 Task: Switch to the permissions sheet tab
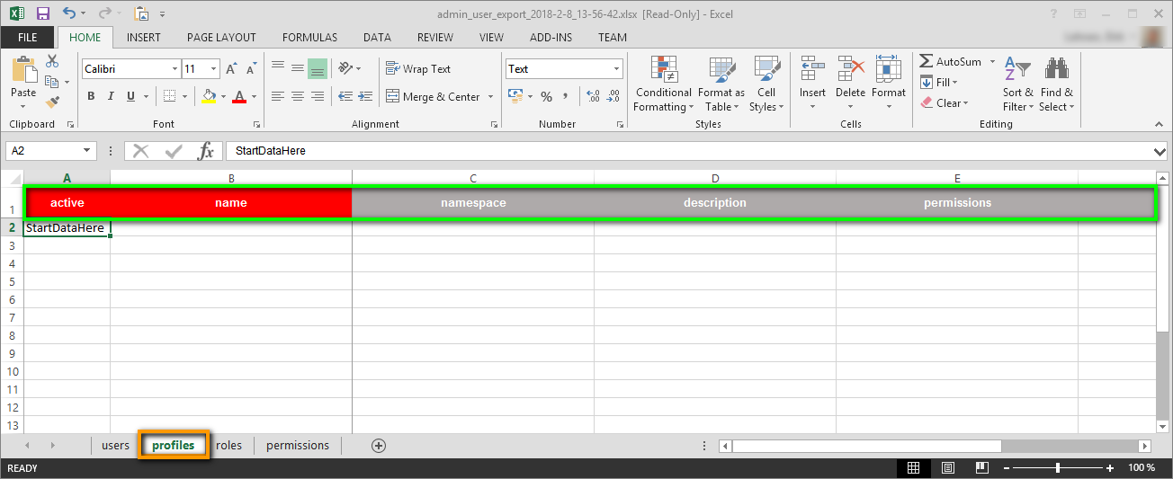(298, 446)
